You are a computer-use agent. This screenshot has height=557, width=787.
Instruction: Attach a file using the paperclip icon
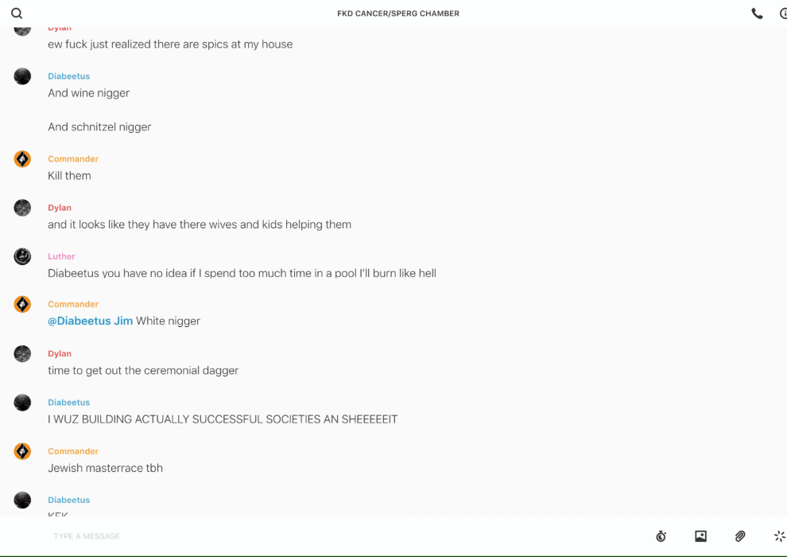(740, 536)
